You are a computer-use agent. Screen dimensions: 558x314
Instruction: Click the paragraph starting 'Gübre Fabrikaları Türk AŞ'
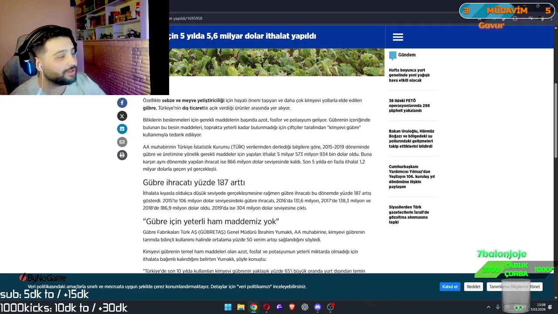254,236
